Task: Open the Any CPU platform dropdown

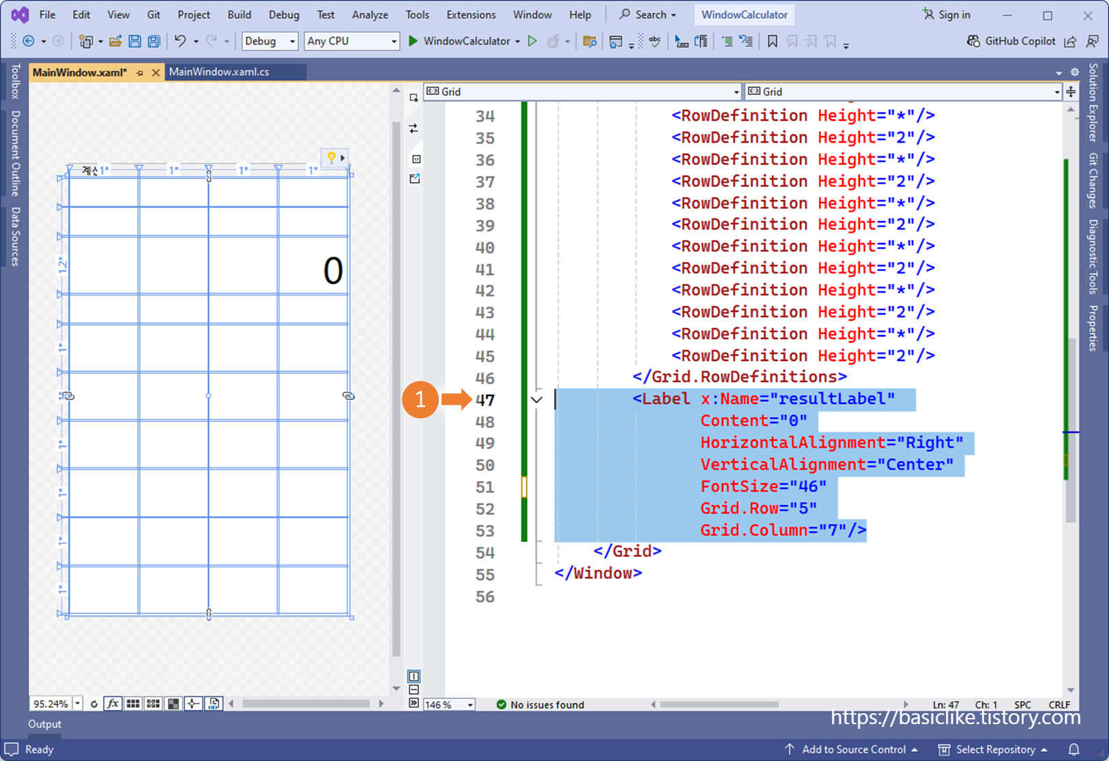Action: (x=351, y=41)
